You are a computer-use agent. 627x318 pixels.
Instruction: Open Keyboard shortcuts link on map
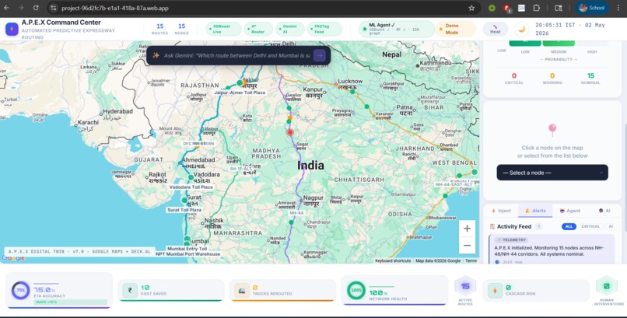(x=393, y=261)
